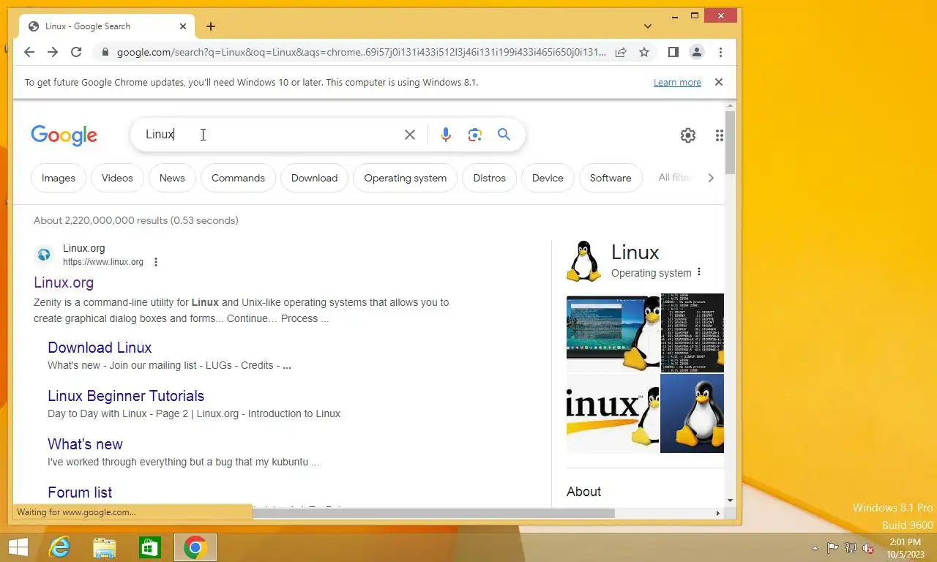Dismiss the Chrome update notification bar
This screenshot has height=562, width=937.
coord(719,82)
